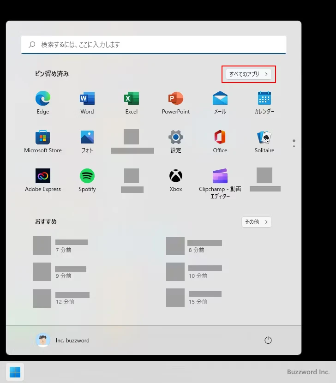Click the search field at top
Image resolution: width=336 pixels, height=383 pixels.
(154, 45)
